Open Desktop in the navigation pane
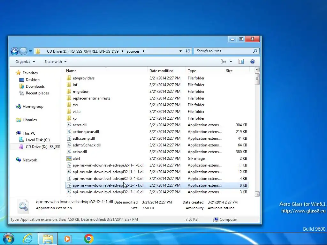The width and height of the screenshot is (327, 245). pos(33,80)
